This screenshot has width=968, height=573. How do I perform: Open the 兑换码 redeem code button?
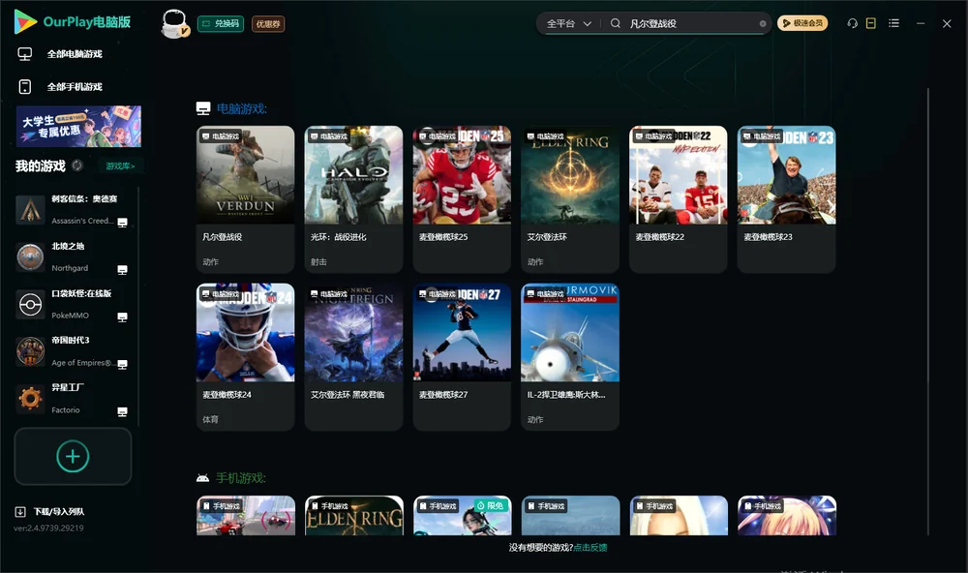click(x=221, y=23)
